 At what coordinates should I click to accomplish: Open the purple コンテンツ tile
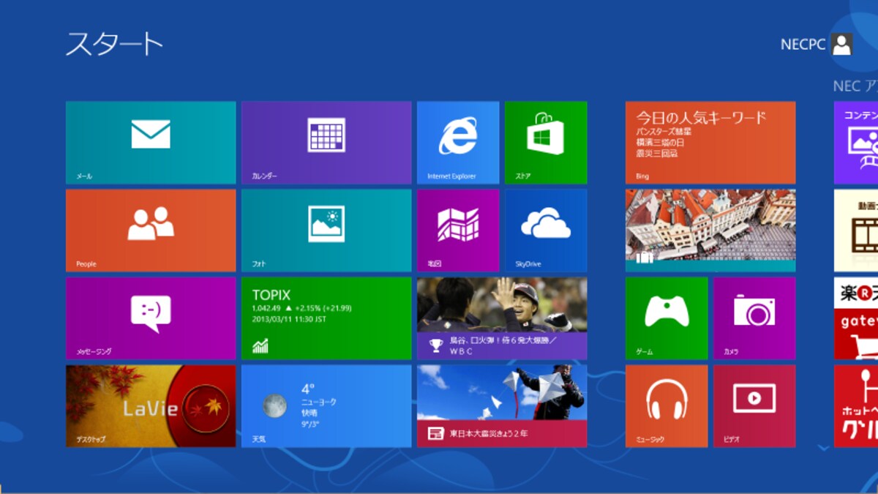856,143
